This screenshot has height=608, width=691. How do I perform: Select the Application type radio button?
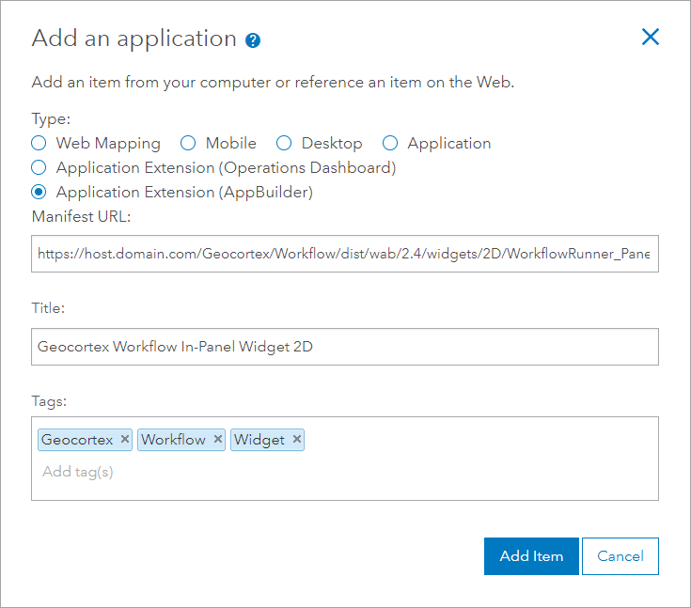pyautogui.click(x=390, y=144)
